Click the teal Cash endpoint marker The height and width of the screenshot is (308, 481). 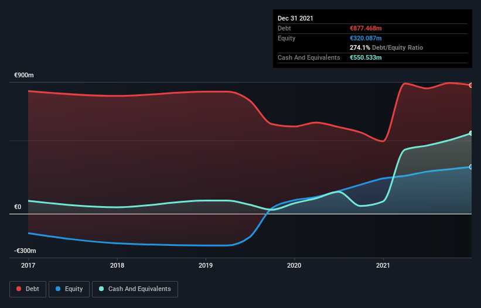click(471, 134)
